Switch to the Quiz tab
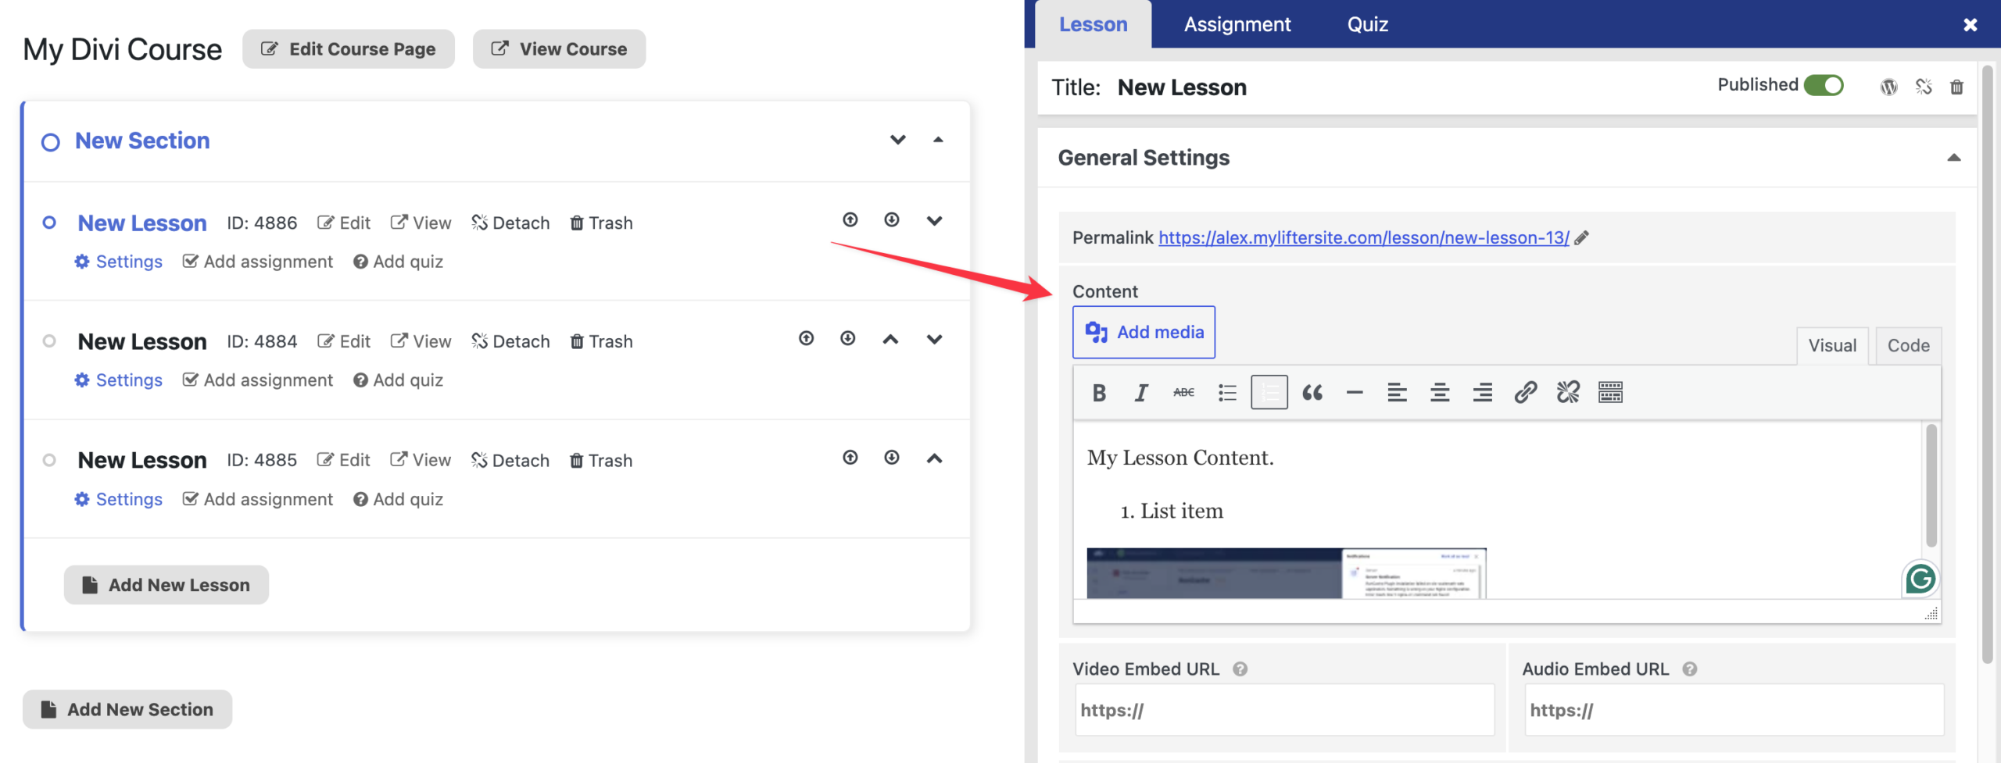 [x=1367, y=24]
